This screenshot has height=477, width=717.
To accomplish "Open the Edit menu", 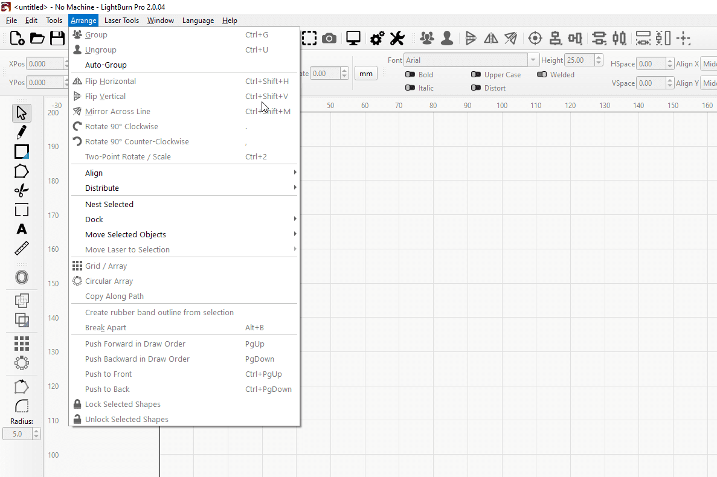I will 31,21.
